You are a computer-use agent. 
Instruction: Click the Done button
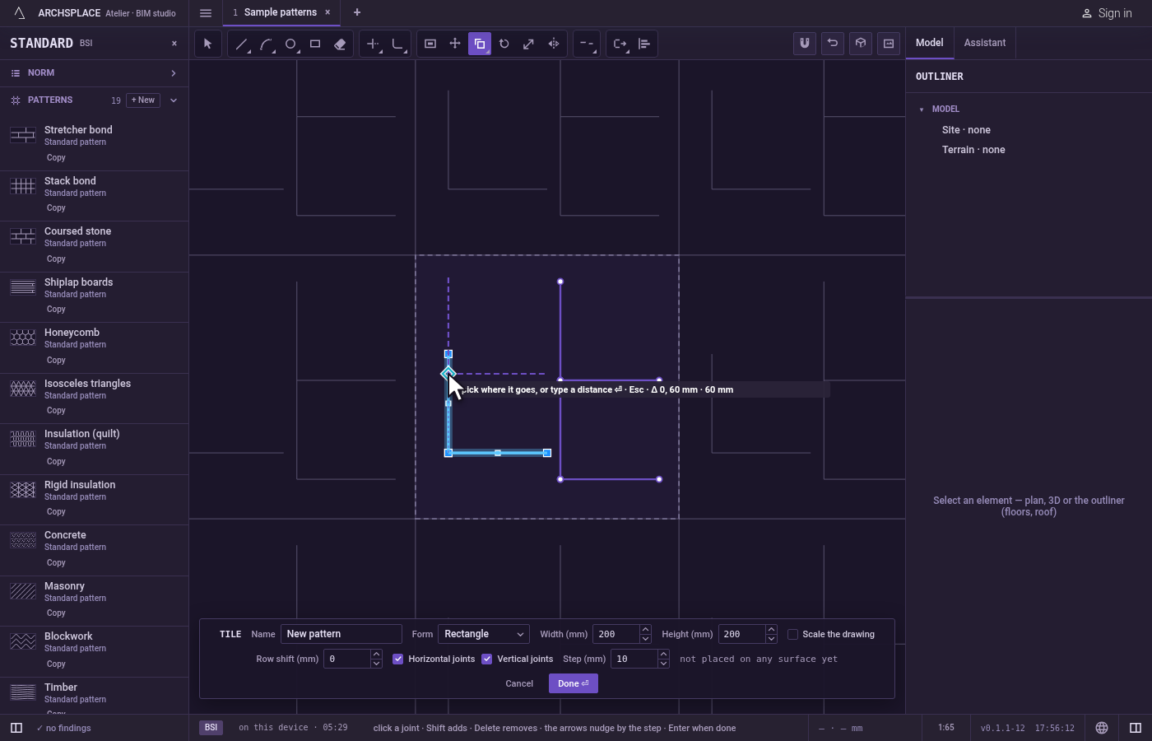pos(574,683)
